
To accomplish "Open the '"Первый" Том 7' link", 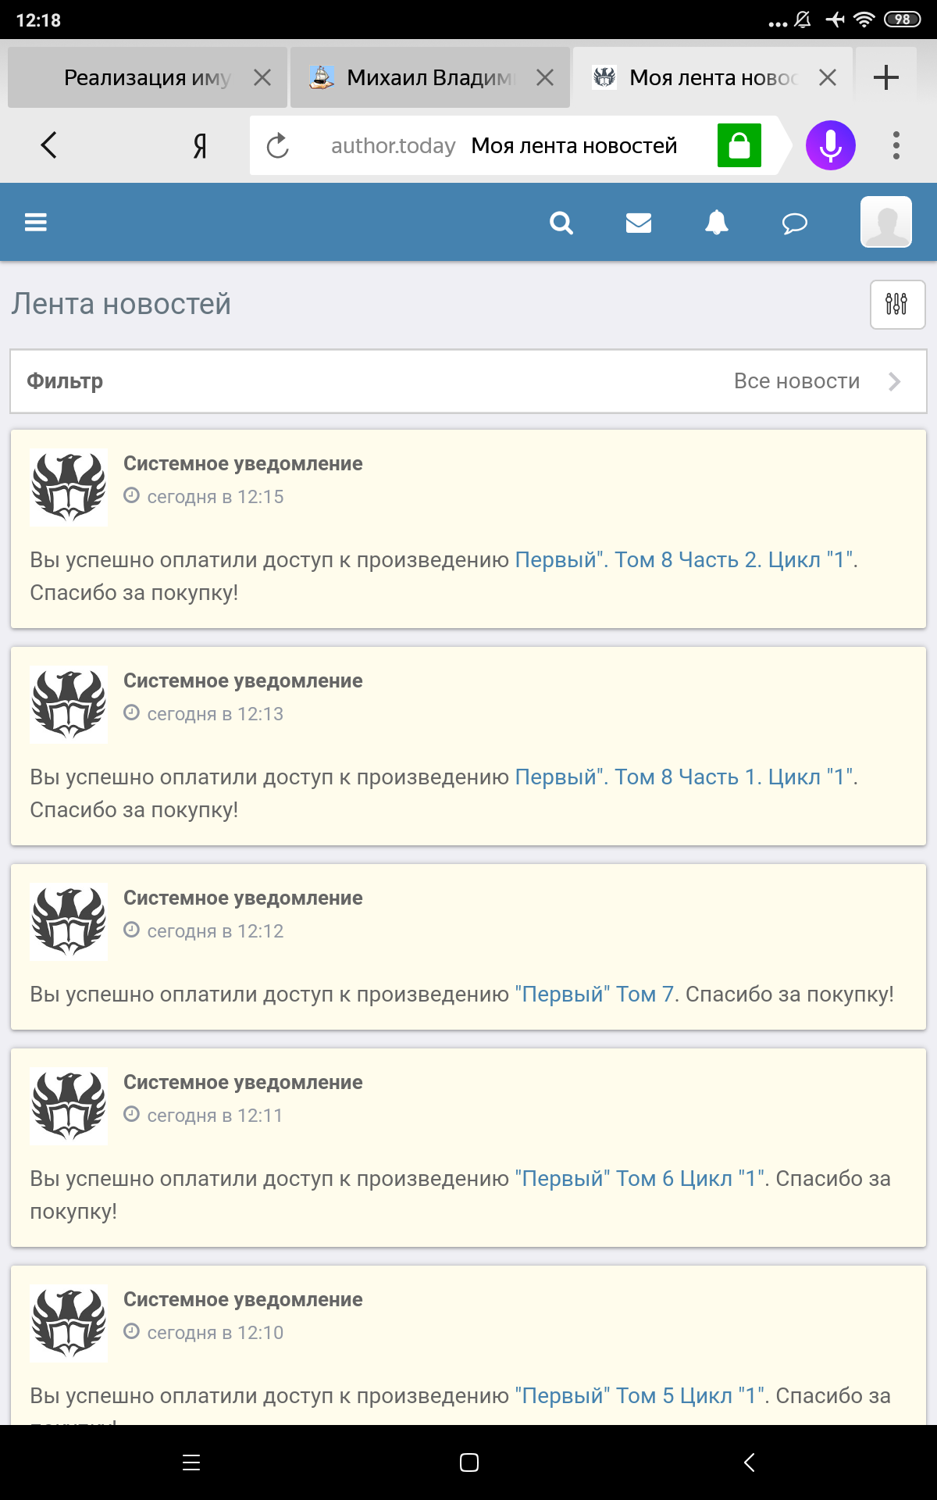I will coord(595,995).
